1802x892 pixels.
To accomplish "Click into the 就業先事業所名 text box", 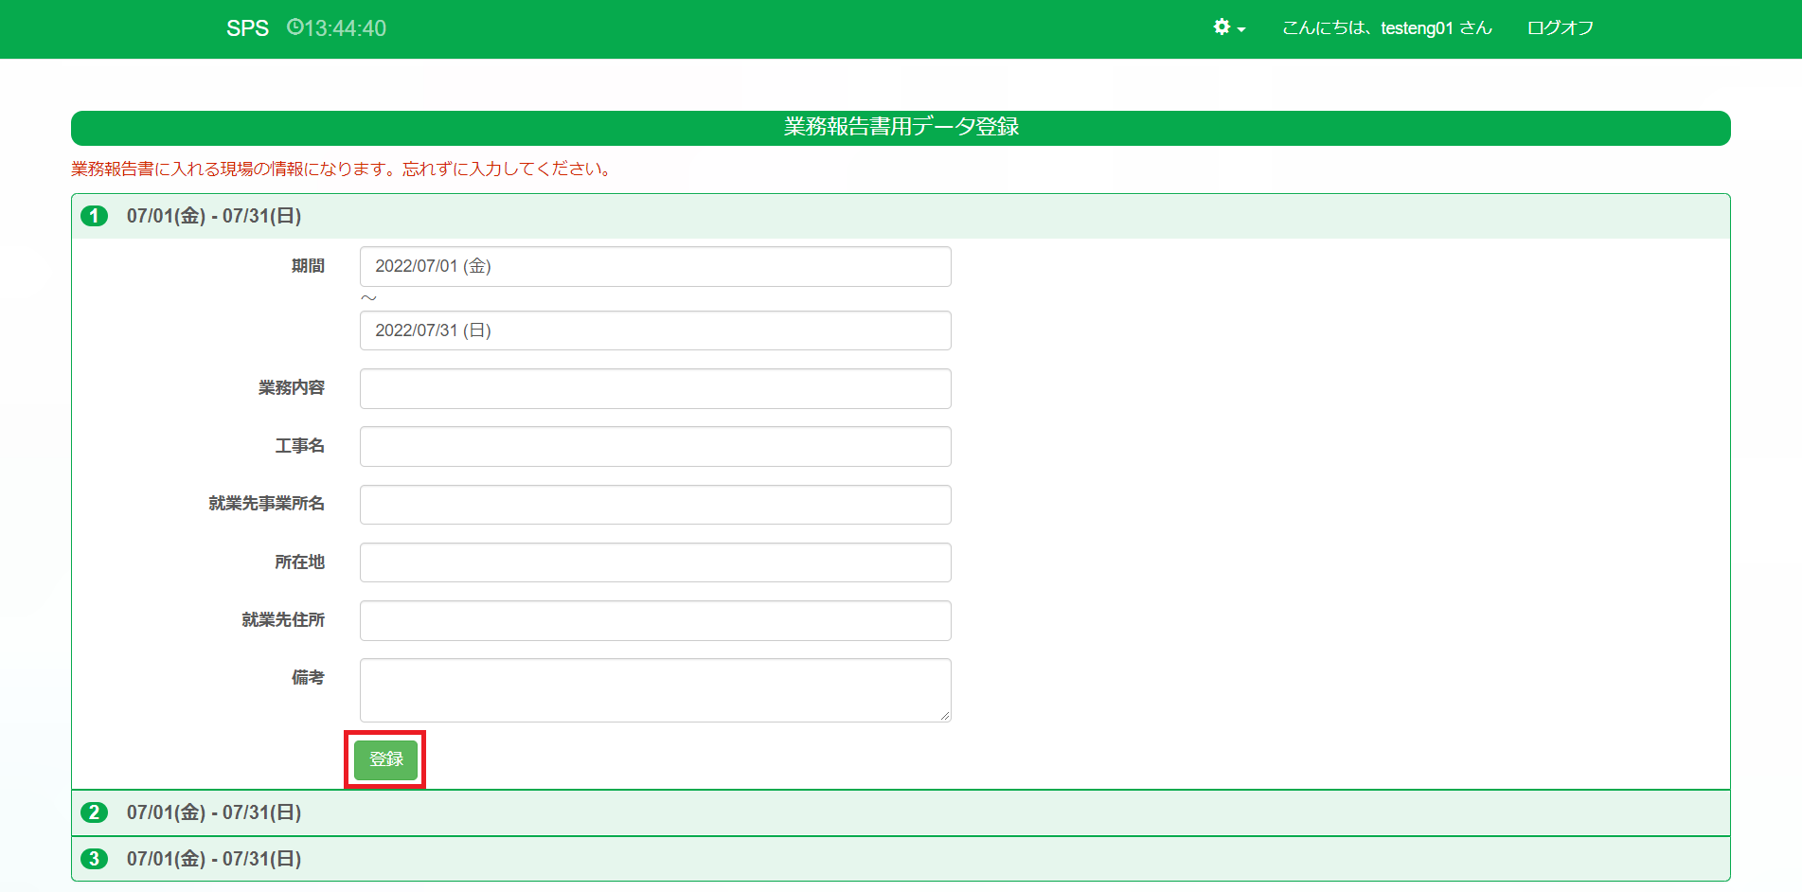I will point(654,505).
